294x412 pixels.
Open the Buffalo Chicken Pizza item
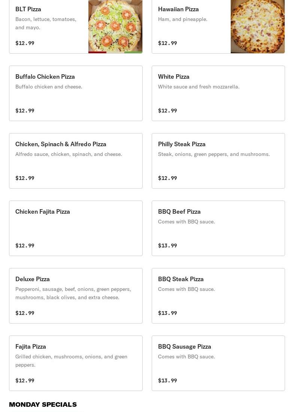tap(76, 93)
